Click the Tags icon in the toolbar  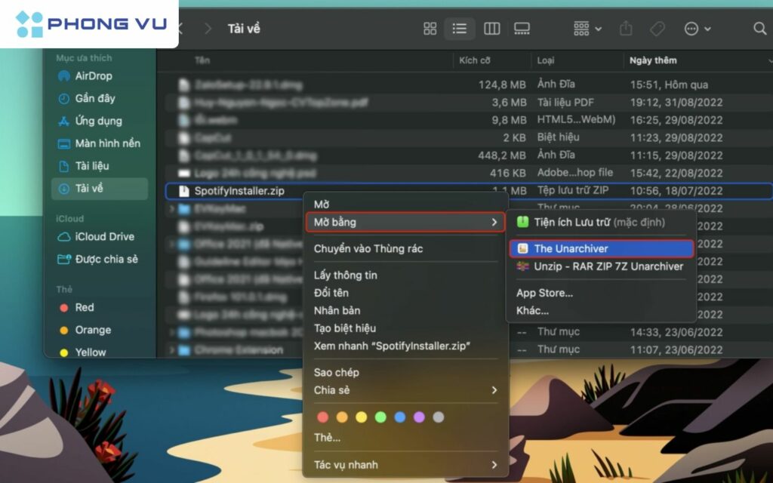click(656, 29)
